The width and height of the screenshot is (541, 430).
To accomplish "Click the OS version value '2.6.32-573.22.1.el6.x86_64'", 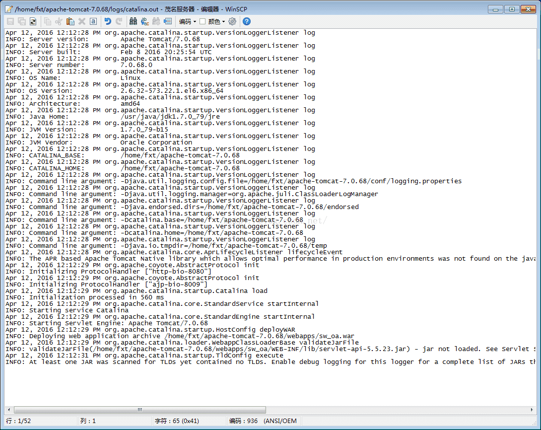I will click(x=172, y=91).
